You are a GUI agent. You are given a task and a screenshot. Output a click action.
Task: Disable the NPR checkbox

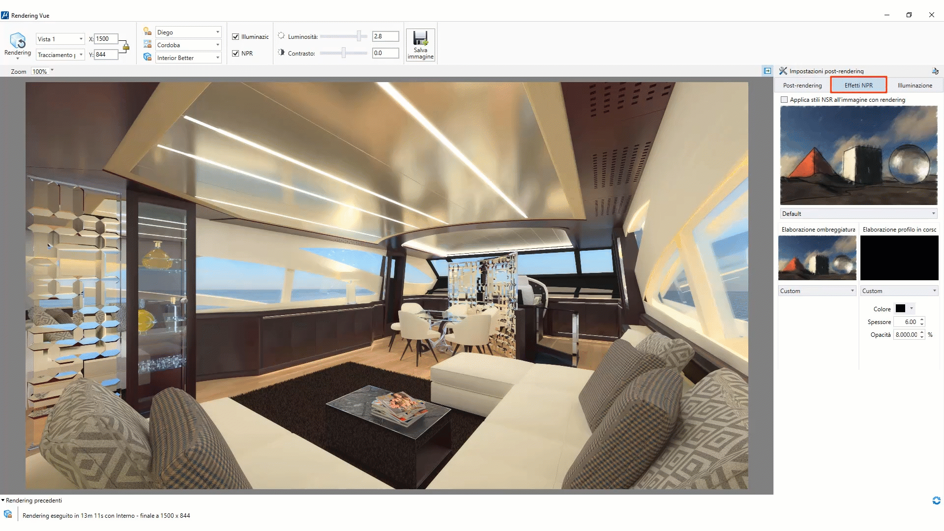(236, 53)
